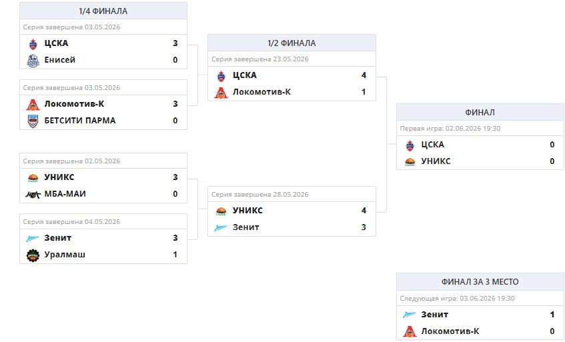Click the Enisey team logo
The height and width of the screenshot is (342, 565).
(x=33, y=61)
